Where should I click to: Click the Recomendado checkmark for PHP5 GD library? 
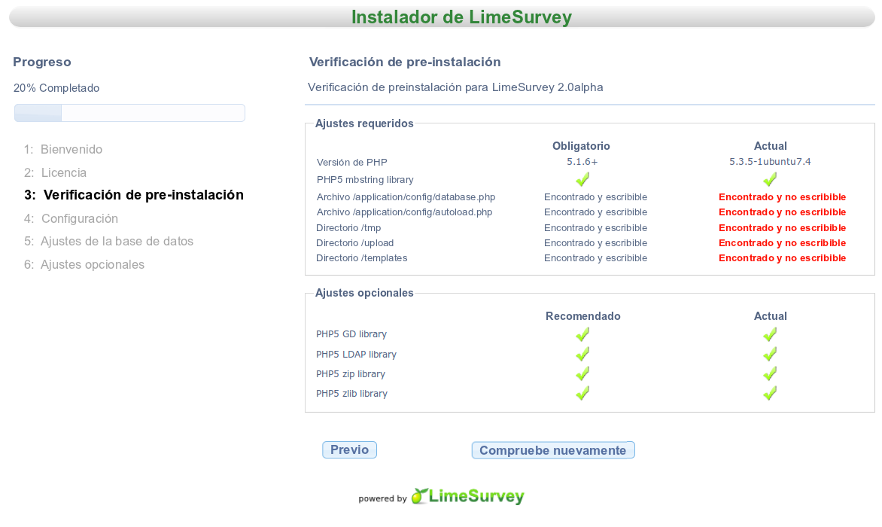pyautogui.click(x=582, y=334)
